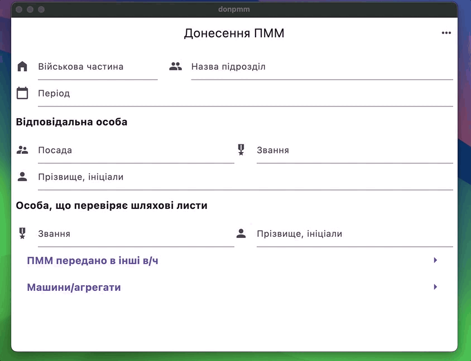The width and height of the screenshot is (471, 361).
Task: Focus Звання field of person checking waybills
Action: [x=136, y=234]
